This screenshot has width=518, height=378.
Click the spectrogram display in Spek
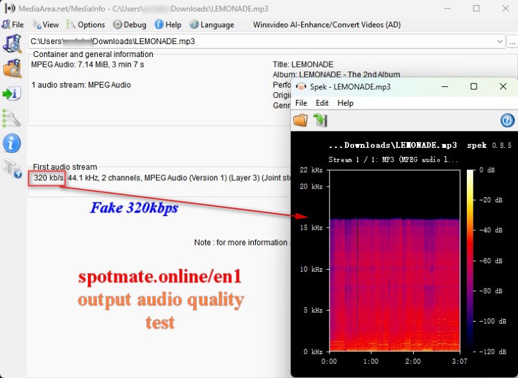(x=394, y=261)
